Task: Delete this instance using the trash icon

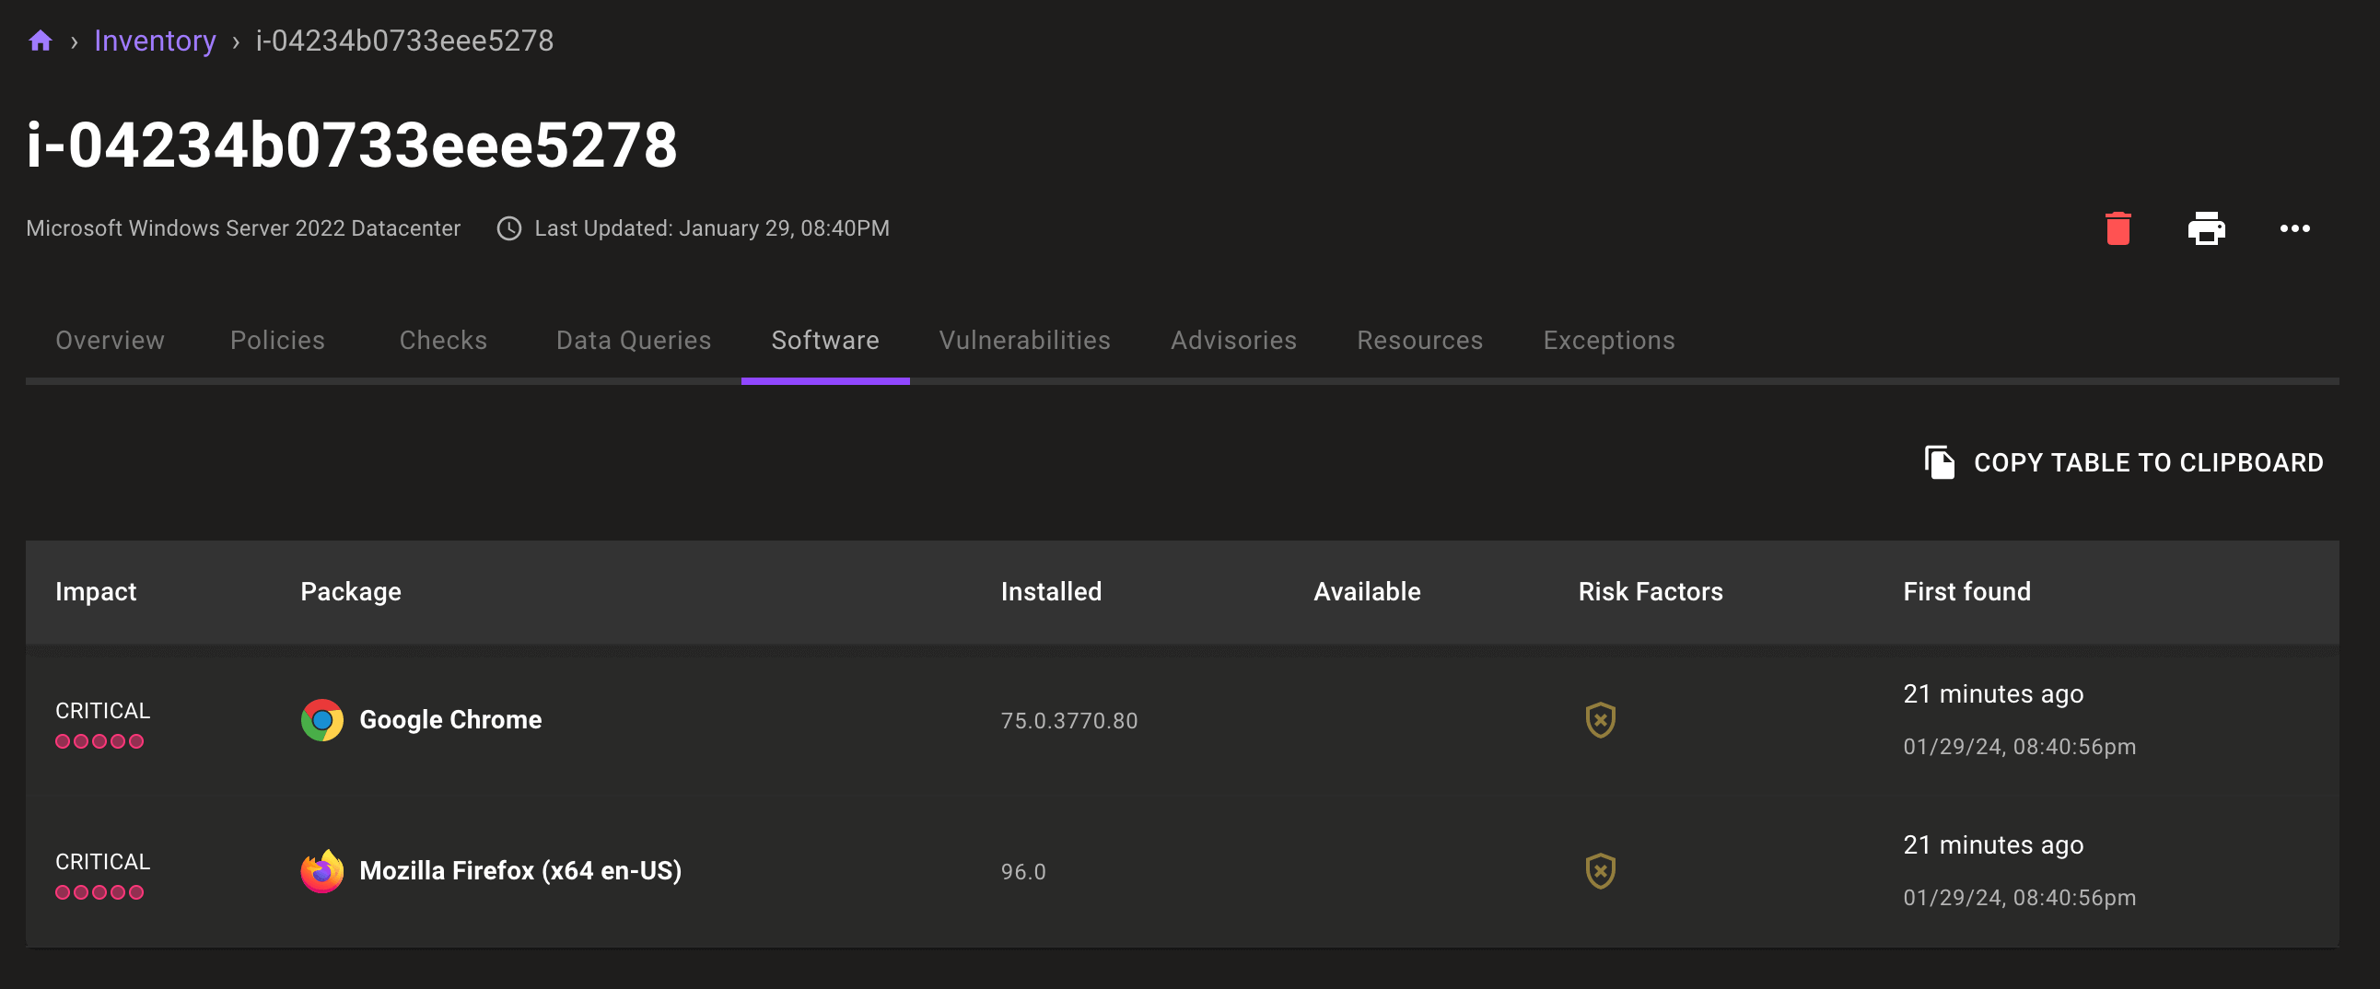Action: tap(2118, 228)
